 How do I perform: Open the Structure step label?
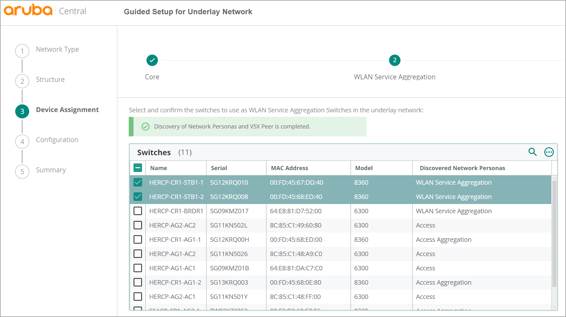(50, 80)
